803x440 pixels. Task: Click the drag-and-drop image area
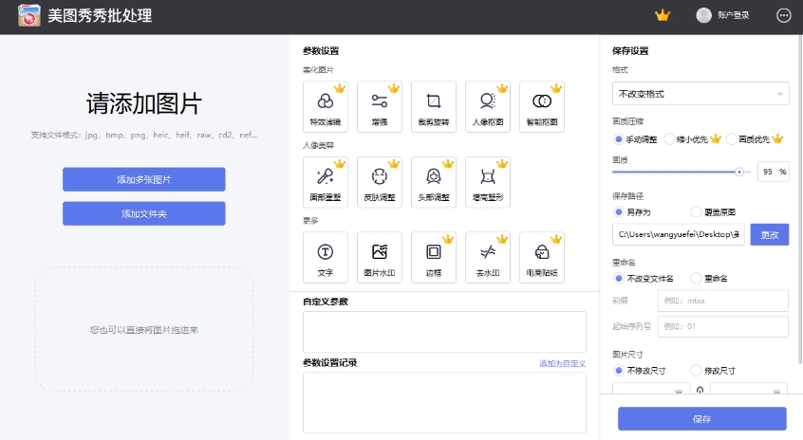pyautogui.click(x=144, y=329)
